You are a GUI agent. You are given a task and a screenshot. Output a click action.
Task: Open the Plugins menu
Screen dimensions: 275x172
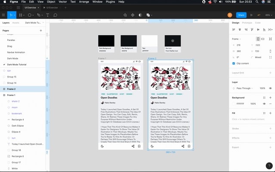(110, 2)
